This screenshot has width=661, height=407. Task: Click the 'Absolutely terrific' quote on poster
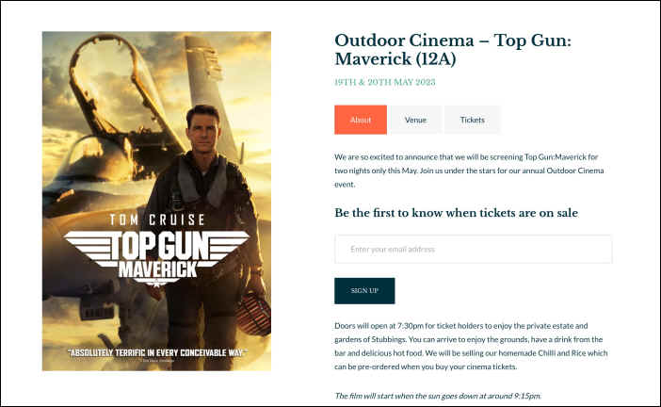click(157, 352)
